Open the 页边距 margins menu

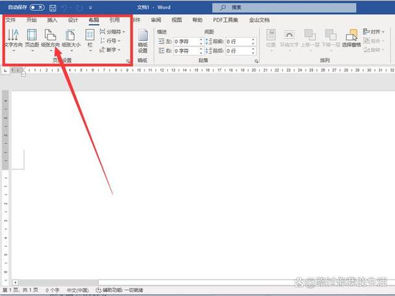[32, 40]
